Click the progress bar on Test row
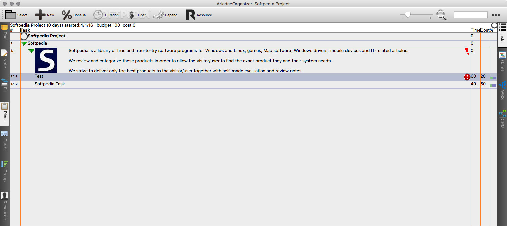The height and width of the screenshot is (226, 507). click(x=493, y=78)
